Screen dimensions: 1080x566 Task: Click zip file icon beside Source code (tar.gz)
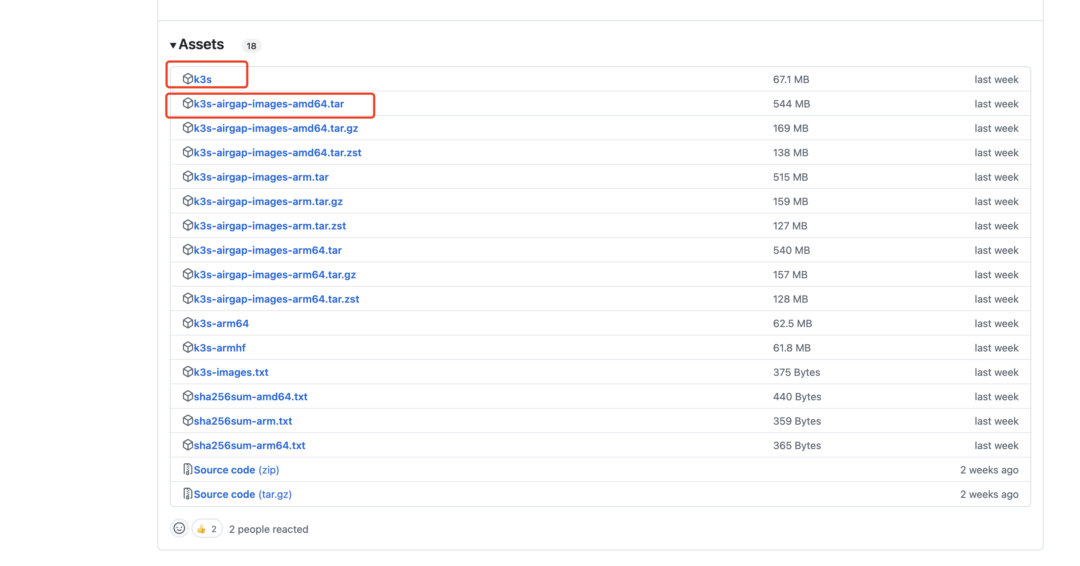(187, 494)
